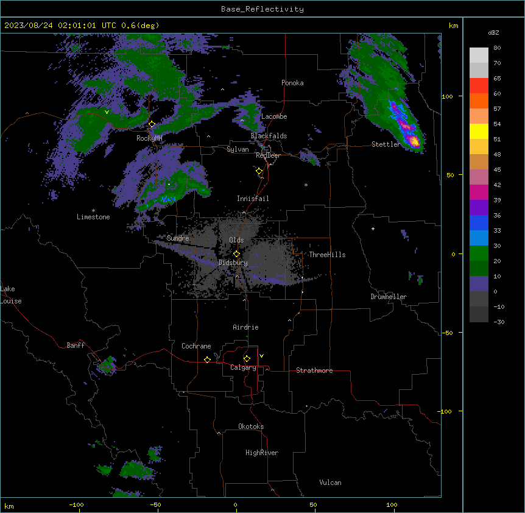Click the Drumheller city label
525x513 pixels.
point(389,297)
